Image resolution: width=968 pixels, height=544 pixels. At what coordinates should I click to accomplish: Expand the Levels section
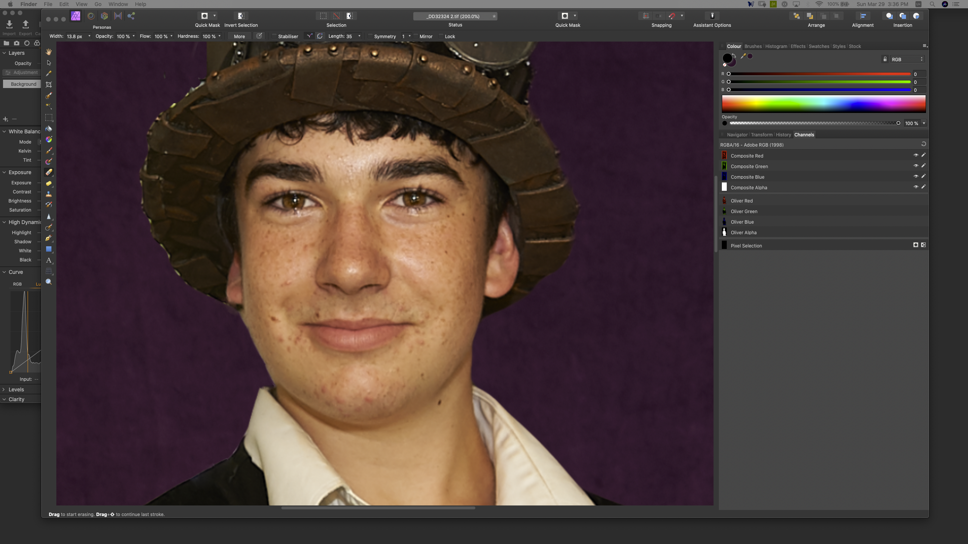[4, 389]
